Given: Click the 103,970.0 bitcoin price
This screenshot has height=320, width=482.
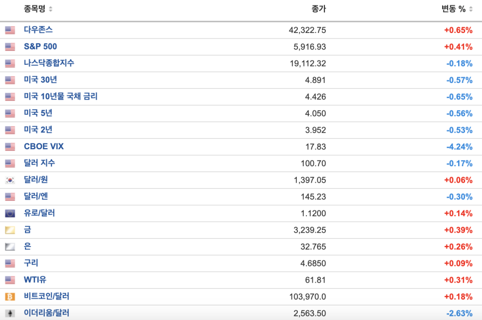Looking at the screenshot, I should click(x=307, y=297).
